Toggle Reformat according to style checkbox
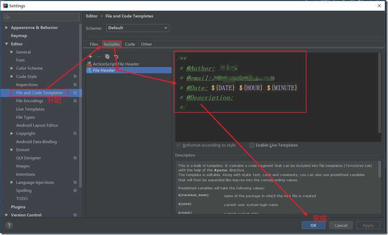This screenshot has height=235, width=388. click(x=178, y=145)
